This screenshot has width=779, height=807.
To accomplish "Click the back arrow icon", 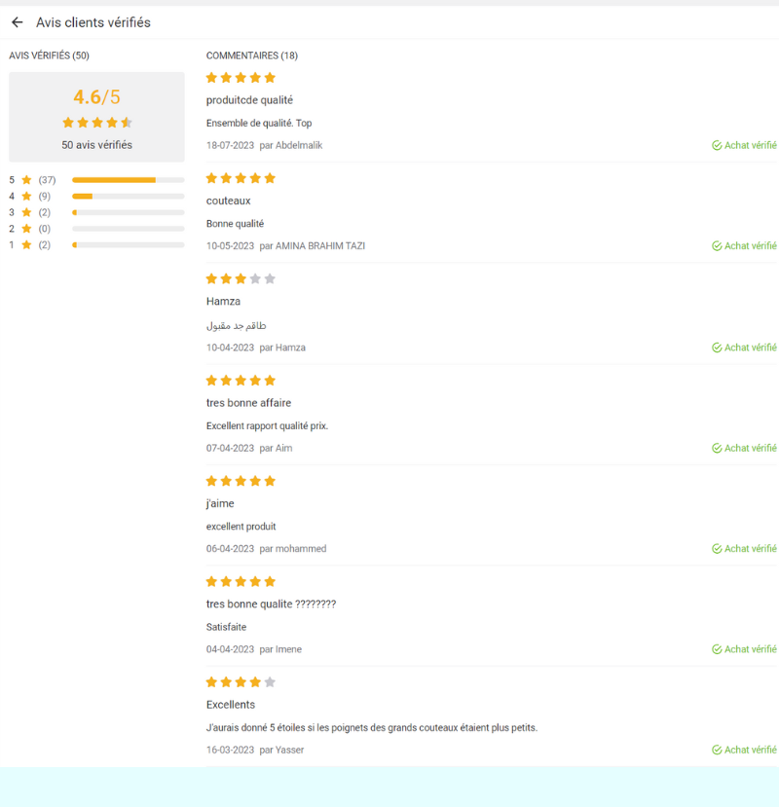I will click(x=17, y=22).
